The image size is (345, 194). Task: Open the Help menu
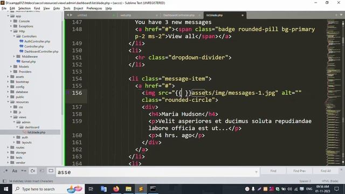[x=109, y=9]
